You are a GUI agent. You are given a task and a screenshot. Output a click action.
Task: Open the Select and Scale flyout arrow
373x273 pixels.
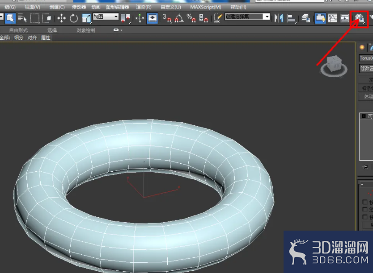91,23
